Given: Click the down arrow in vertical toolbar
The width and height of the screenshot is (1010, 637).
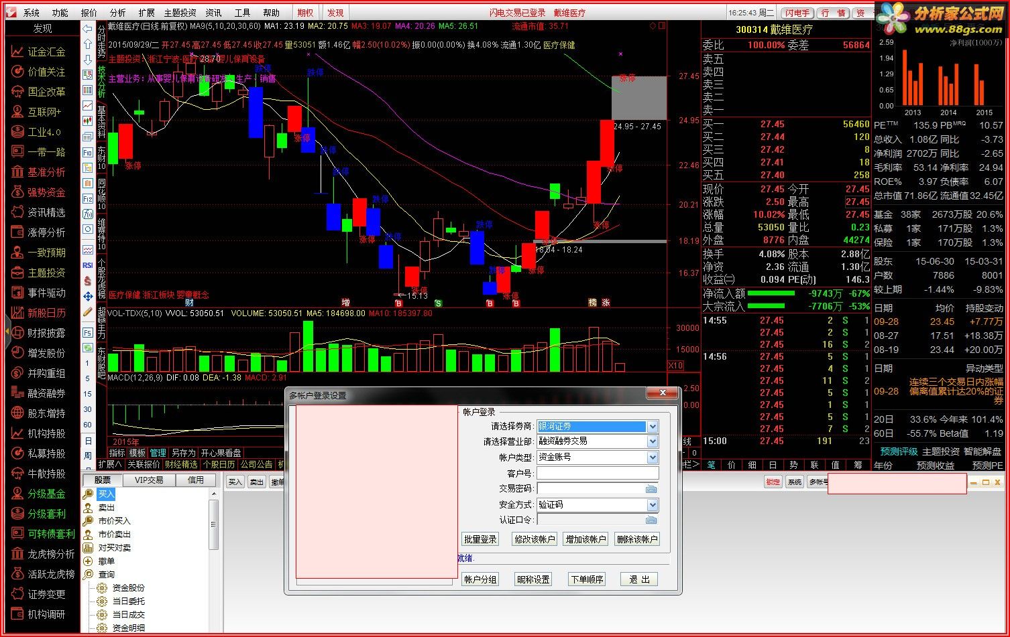Looking at the screenshot, I should point(88,60).
